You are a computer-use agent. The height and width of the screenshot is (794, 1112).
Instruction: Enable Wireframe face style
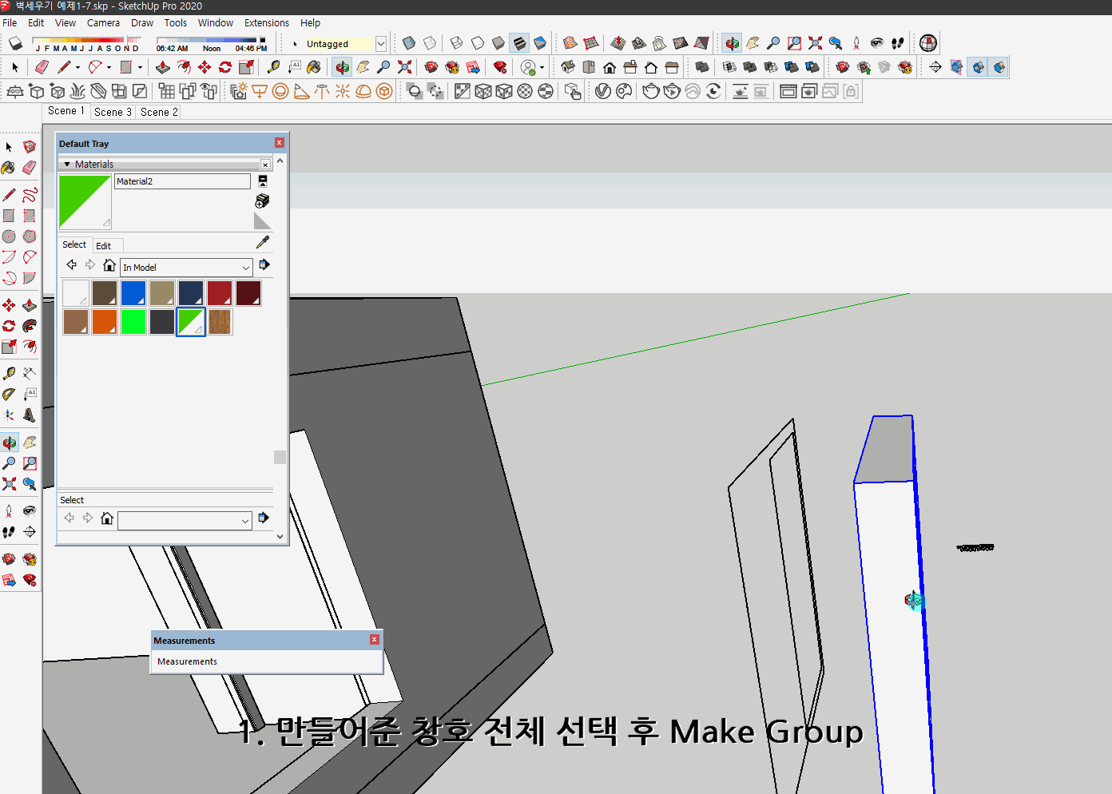click(456, 43)
